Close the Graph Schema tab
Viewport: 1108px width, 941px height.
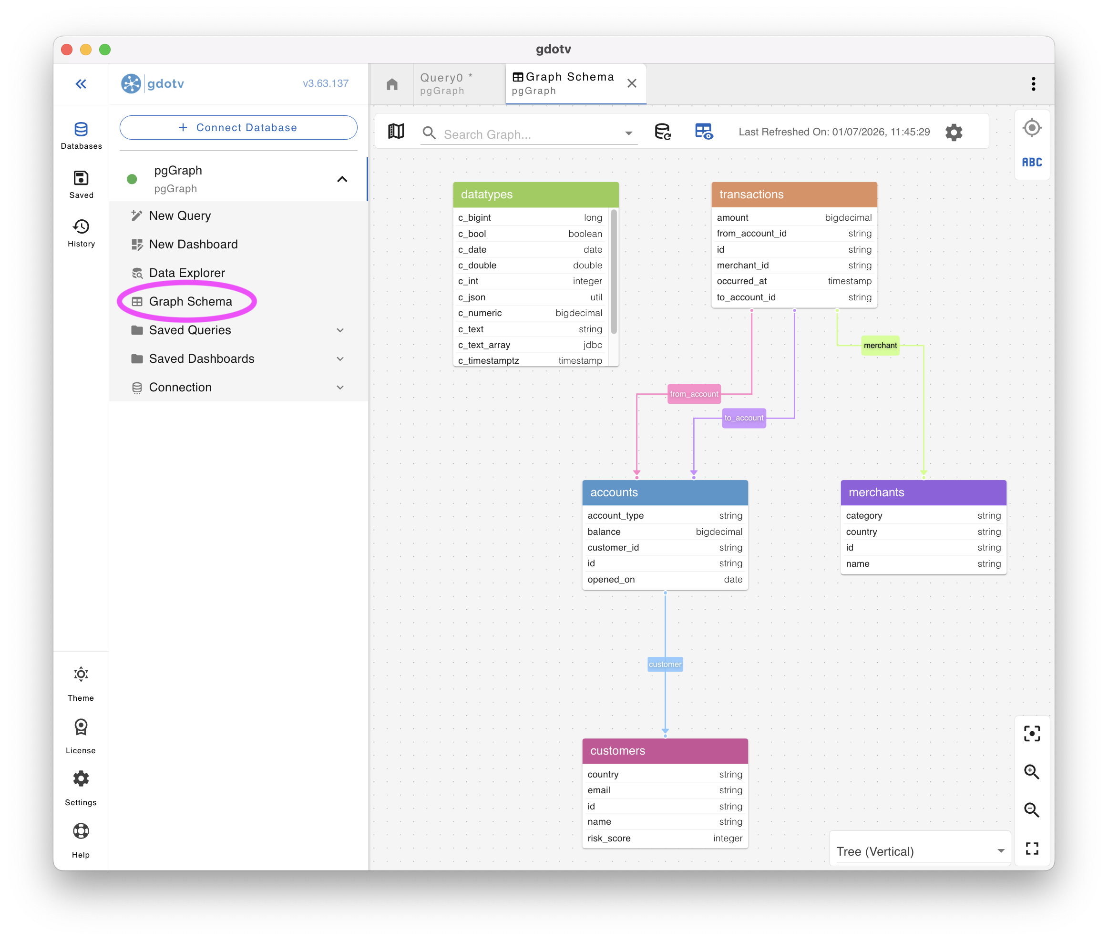(632, 83)
